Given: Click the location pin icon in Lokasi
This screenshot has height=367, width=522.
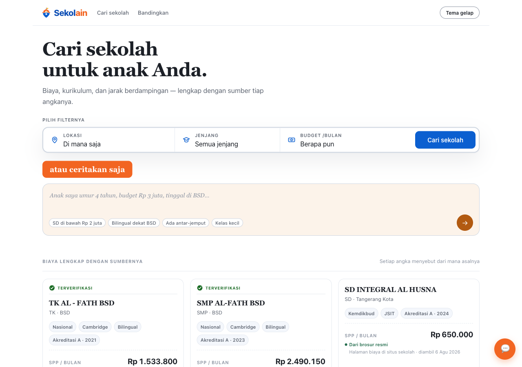Looking at the screenshot, I should (x=55, y=140).
